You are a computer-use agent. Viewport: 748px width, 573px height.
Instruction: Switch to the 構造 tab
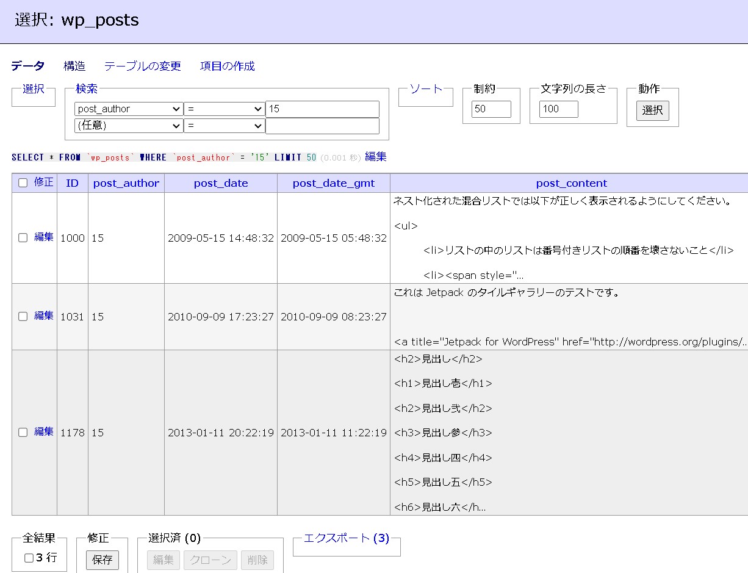(74, 66)
